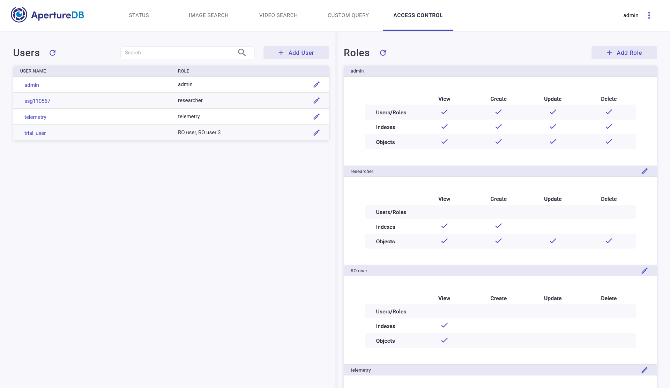
Task: Open the admin user link
Action: pos(32,85)
